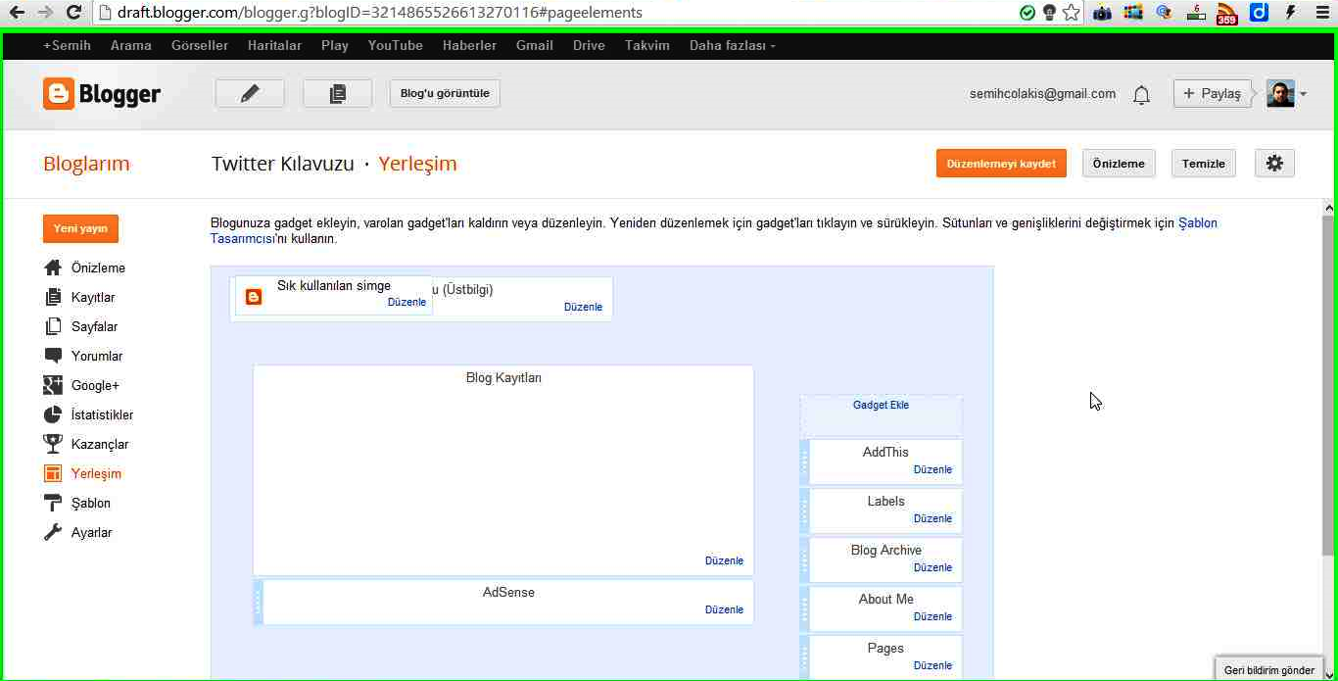Open settings with the gear icon
The height and width of the screenshot is (681, 1338).
[x=1274, y=164]
